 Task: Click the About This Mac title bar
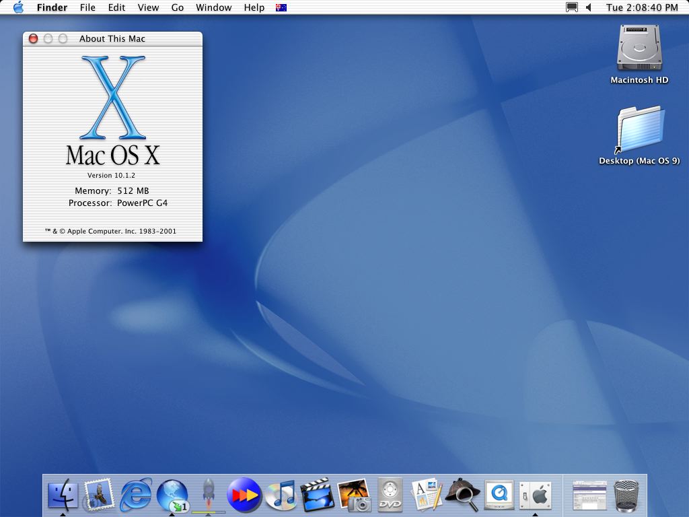pyautogui.click(x=112, y=38)
